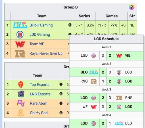
Task: Click the Rare Atom logo
Action: (21, 103)
